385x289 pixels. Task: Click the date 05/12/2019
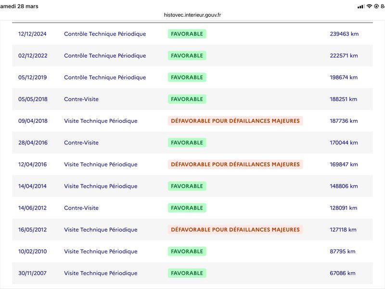click(33, 78)
